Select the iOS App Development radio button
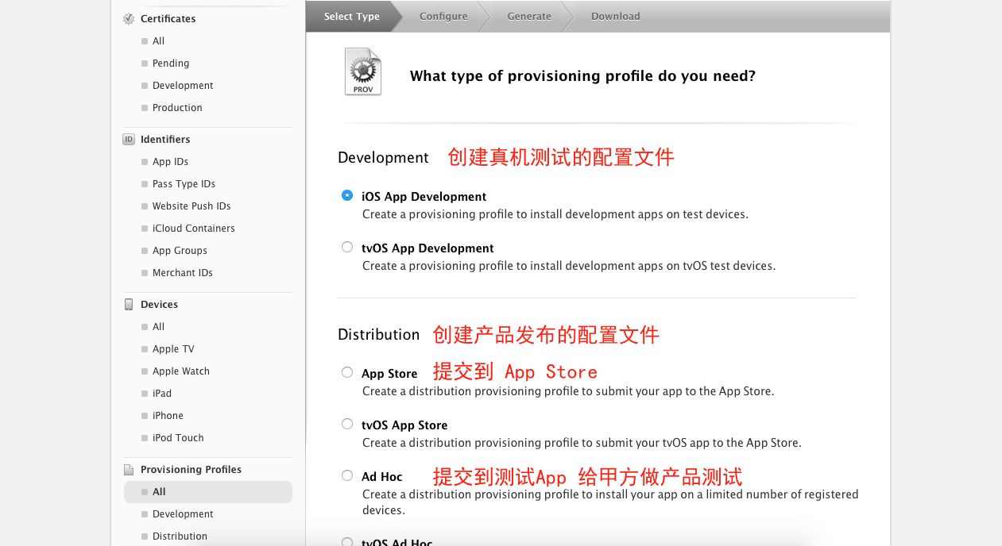The width and height of the screenshot is (1002, 546). tap(347, 195)
